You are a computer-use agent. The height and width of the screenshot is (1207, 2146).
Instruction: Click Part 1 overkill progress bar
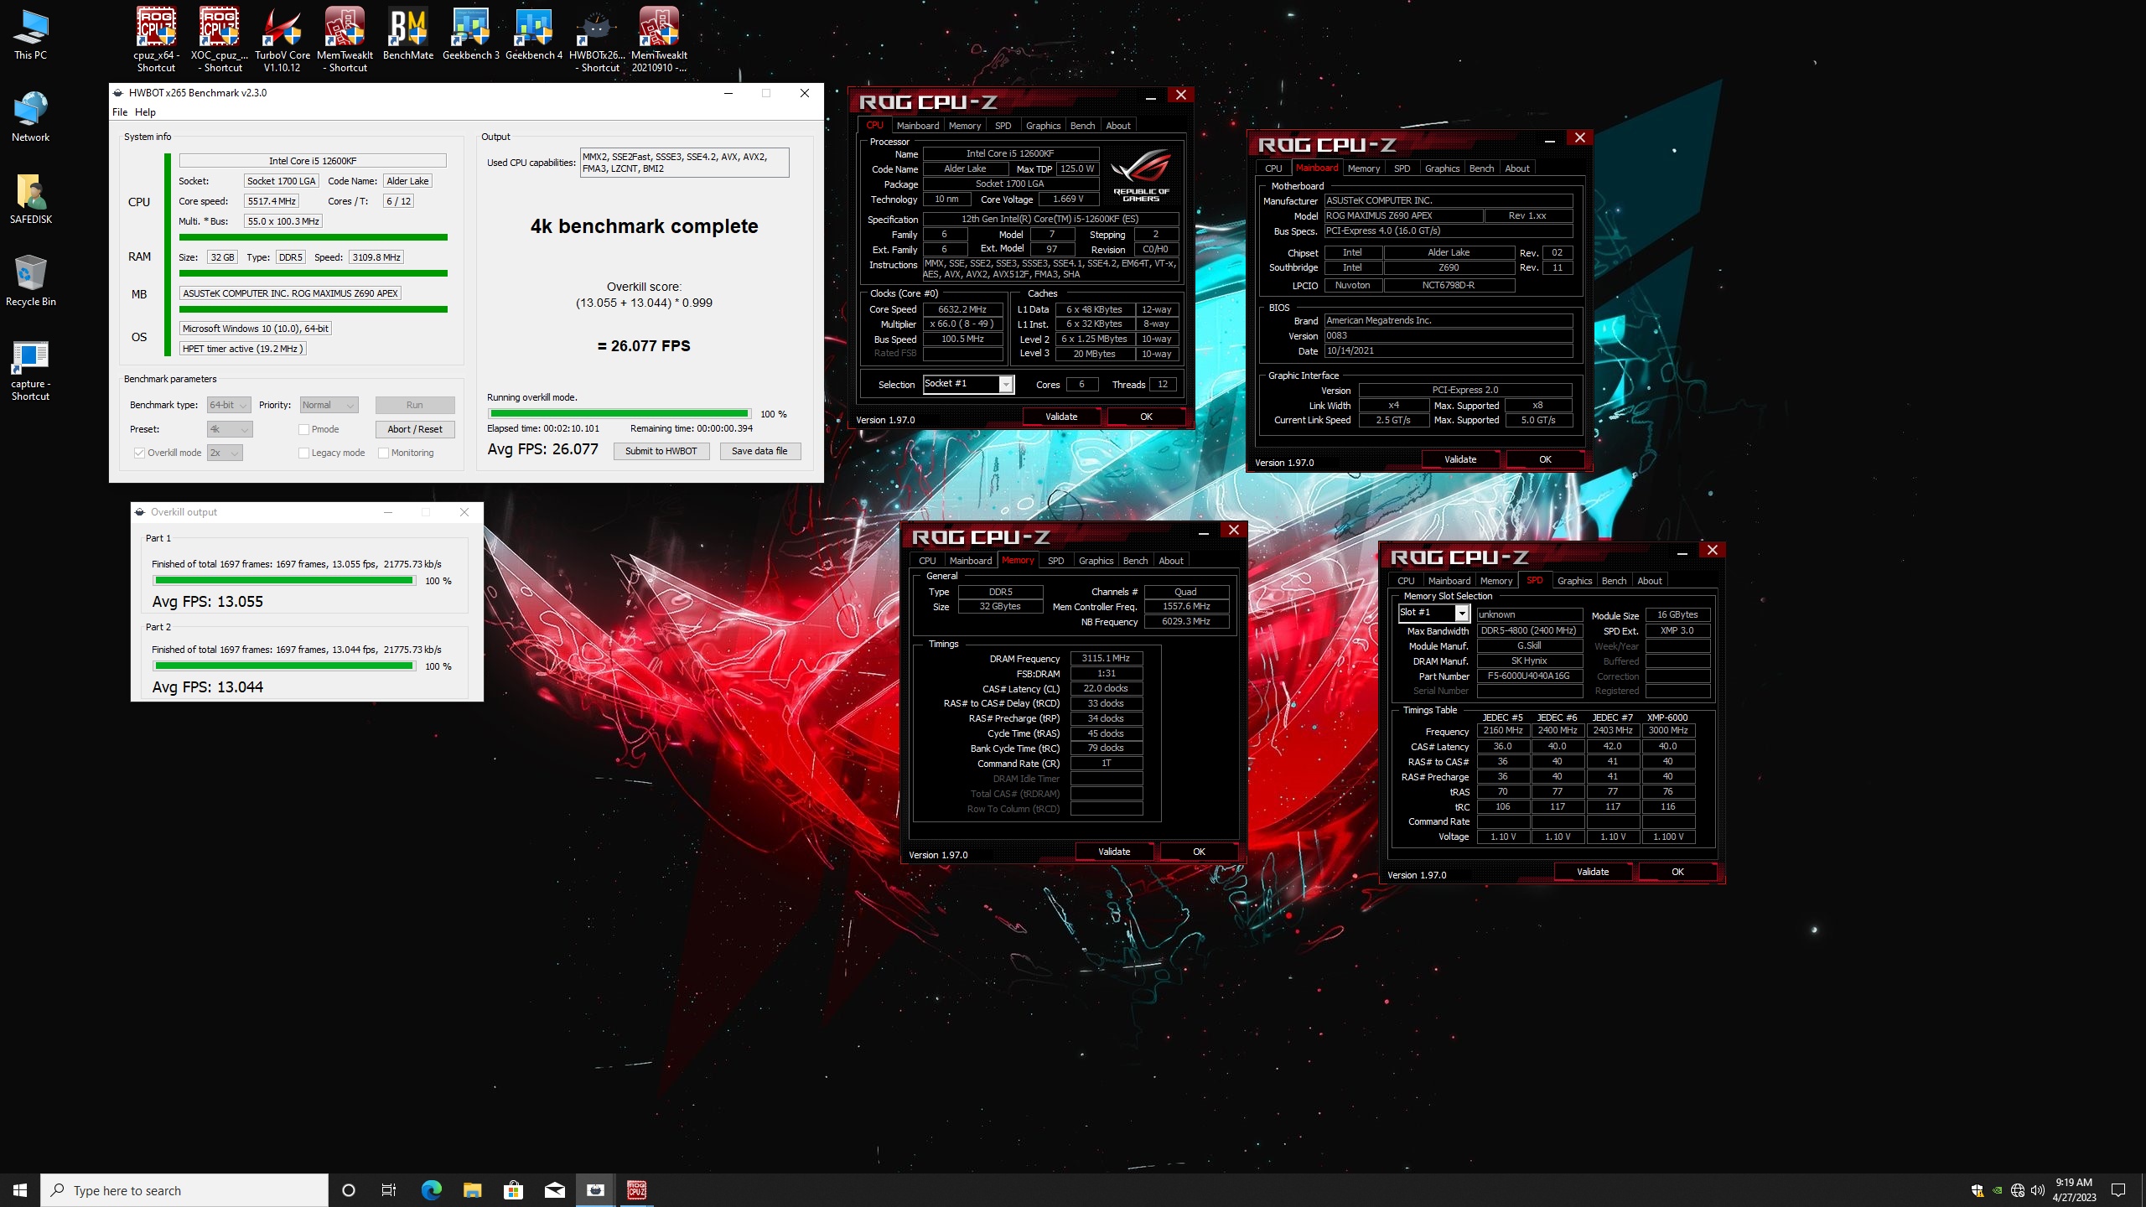[x=284, y=580]
